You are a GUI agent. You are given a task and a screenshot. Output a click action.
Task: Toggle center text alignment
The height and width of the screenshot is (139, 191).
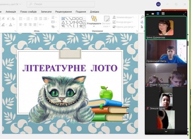(25, 25)
